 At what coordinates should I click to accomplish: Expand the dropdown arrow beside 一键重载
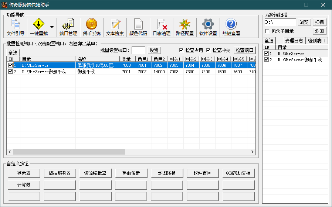[x=52, y=27]
